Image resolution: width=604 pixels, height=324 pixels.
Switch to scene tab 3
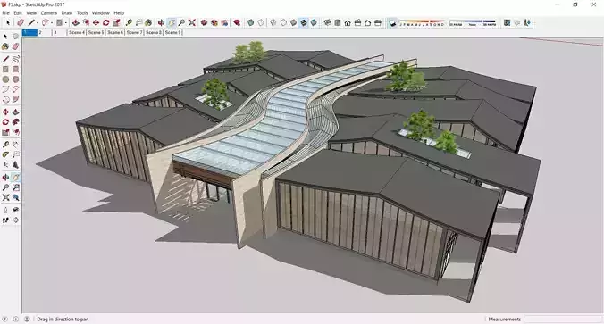[x=60, y=33]
